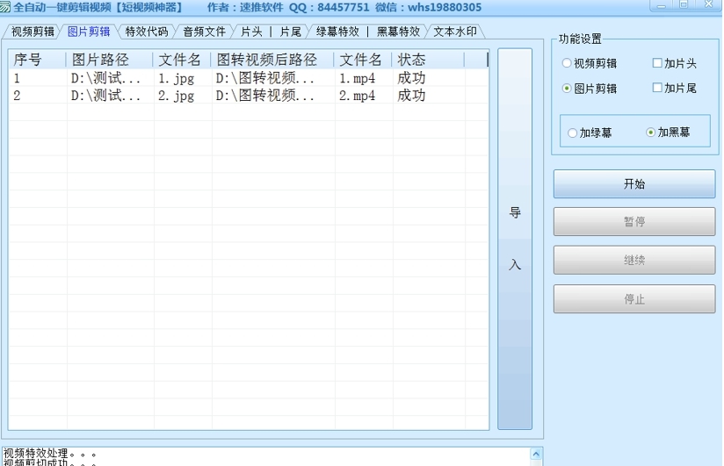Select the row containing 2.jpg

click(x=249, y=96)
